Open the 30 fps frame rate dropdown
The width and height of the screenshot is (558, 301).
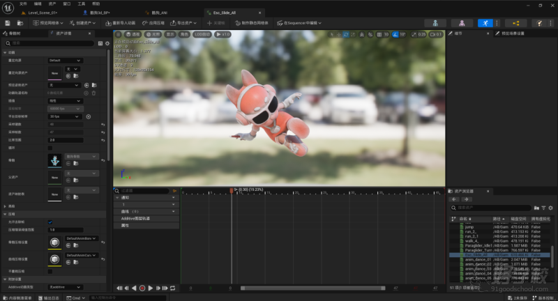64,116
